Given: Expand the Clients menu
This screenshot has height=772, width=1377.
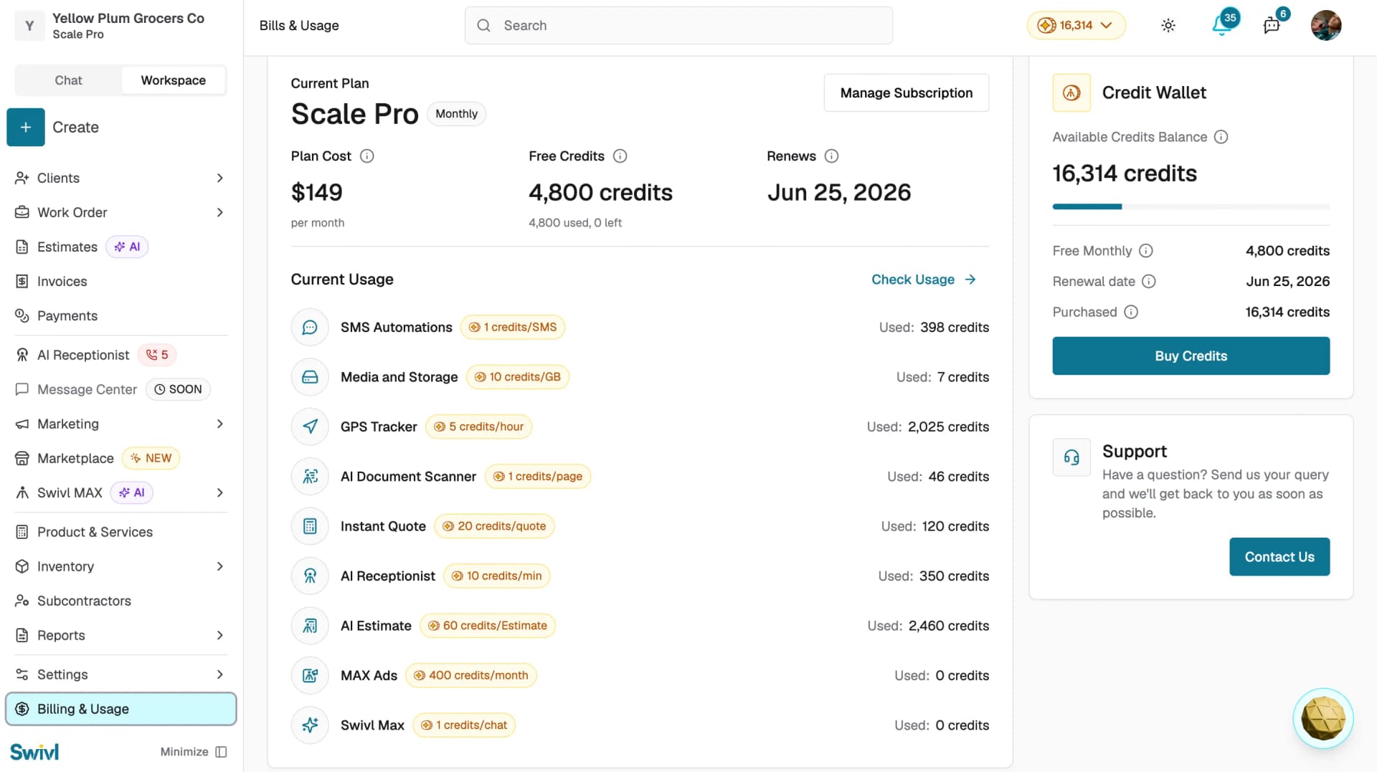Looking at the screenshot, I should click(220, 178).
